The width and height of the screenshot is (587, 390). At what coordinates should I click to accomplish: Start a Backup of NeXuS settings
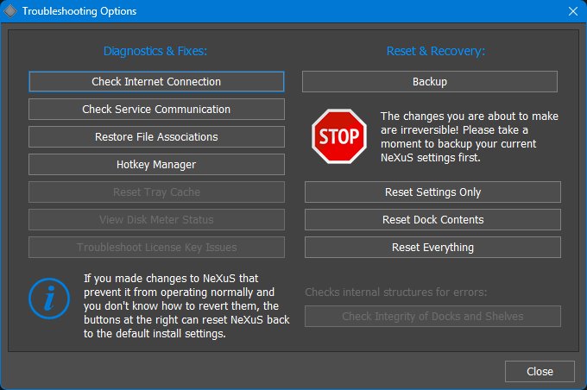[x=430, y=82]
